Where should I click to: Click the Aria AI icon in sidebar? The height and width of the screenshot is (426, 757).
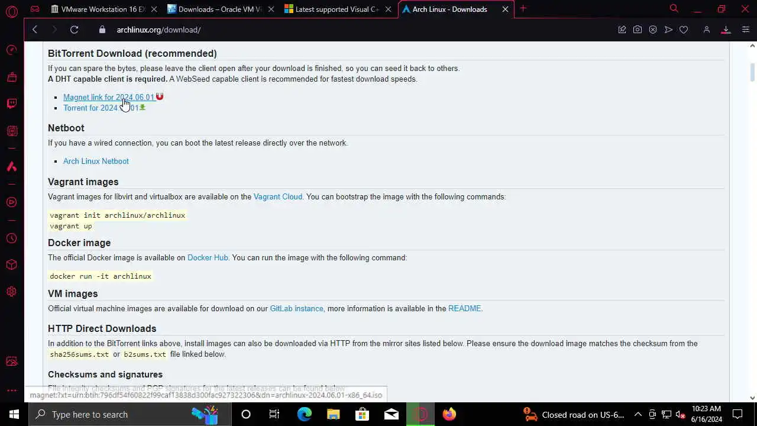click(12, 167)
